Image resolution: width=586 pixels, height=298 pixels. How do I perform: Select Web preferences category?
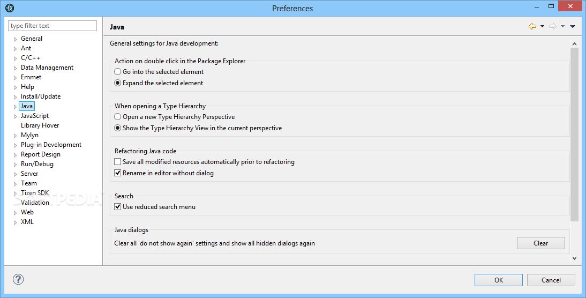point(27,212)
